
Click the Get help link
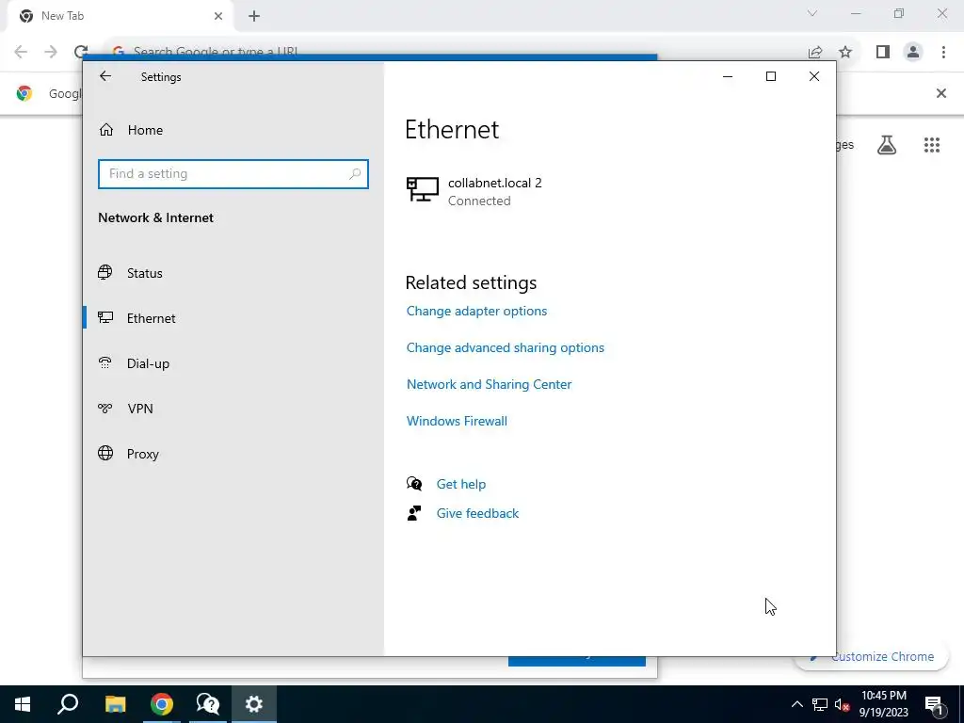coord(461,485)
